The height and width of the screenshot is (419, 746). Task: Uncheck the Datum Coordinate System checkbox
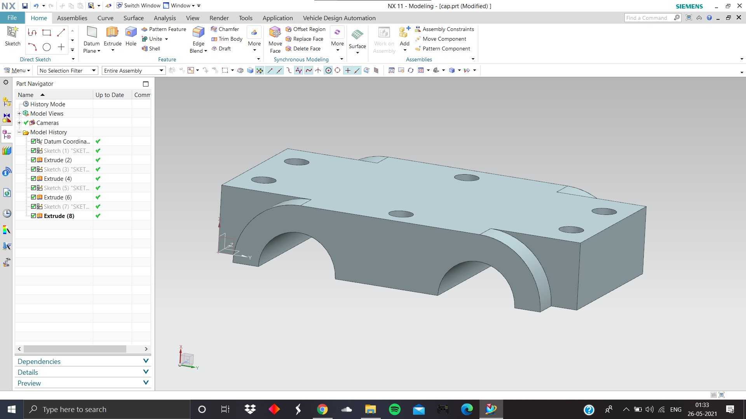click(33, 141)
